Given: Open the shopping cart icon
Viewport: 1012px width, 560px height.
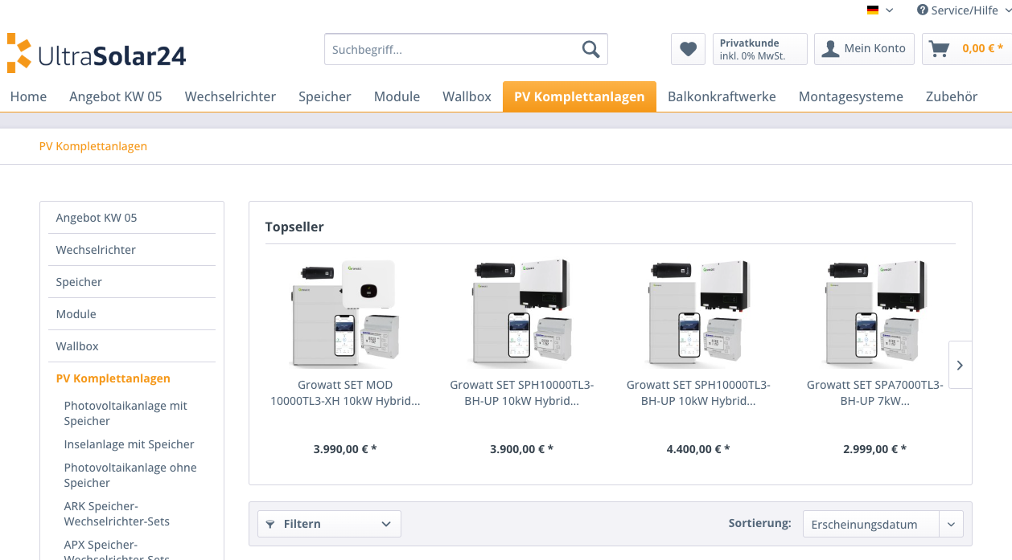Looking at the screenshot, I should [938, 48].
